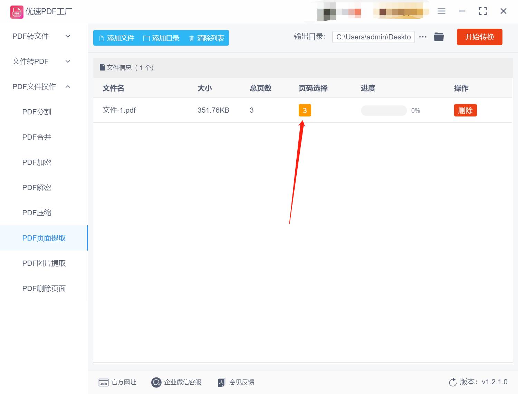Image resolution: width=518 pixels, height=394 pixels.
Task: Click the 添加目录 folder icon in the toolbar
Action: coord(146,38)
